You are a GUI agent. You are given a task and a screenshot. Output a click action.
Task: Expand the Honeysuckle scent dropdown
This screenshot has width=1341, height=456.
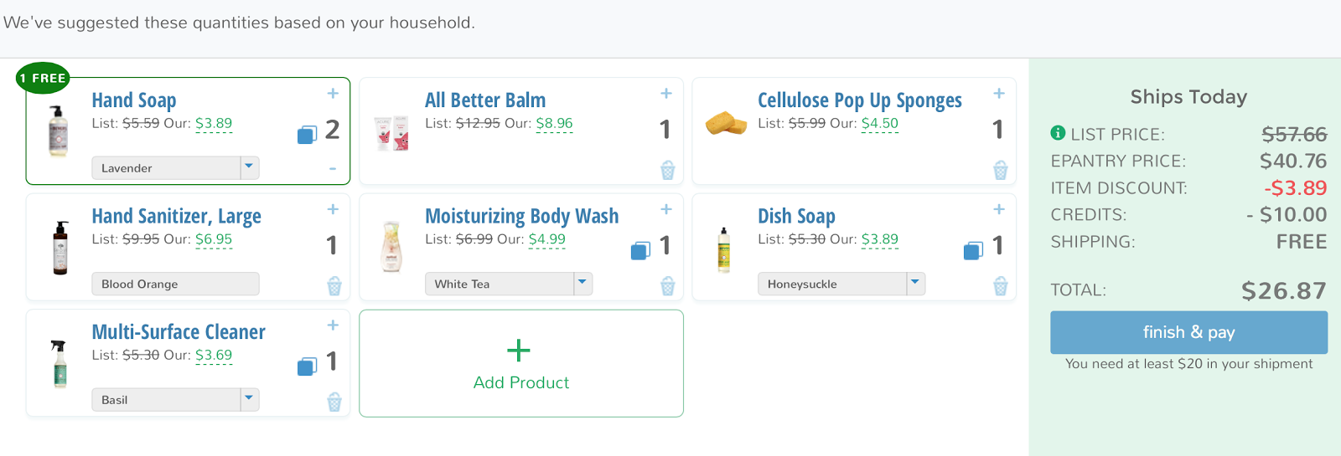pos(915,284)
